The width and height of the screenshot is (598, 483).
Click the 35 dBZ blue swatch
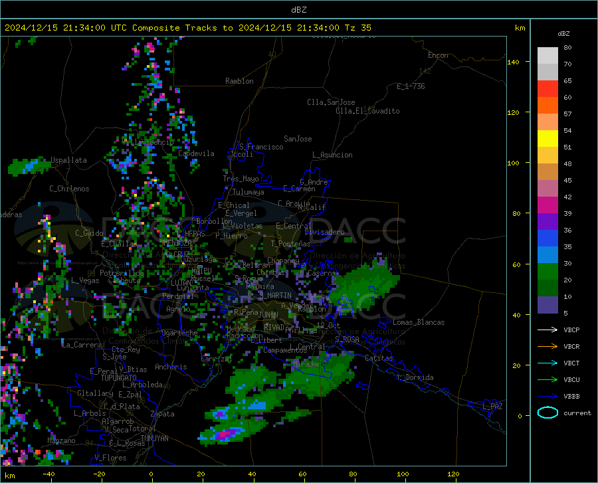(548, 255)
